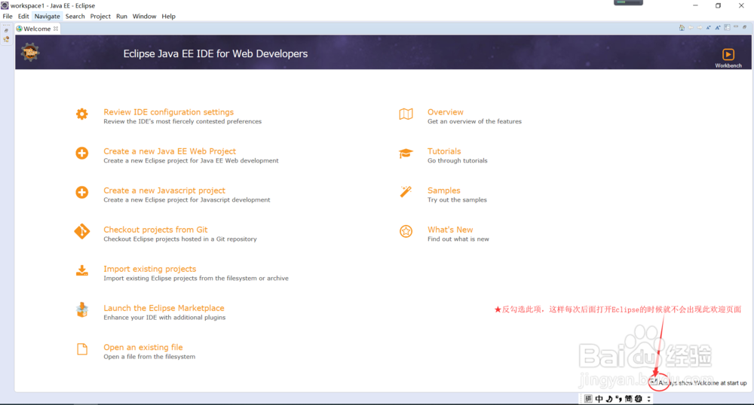754x405 pixels.
Task: Click the text 'Enhance your IDE with additional plugins'
Action: point(164,317)
